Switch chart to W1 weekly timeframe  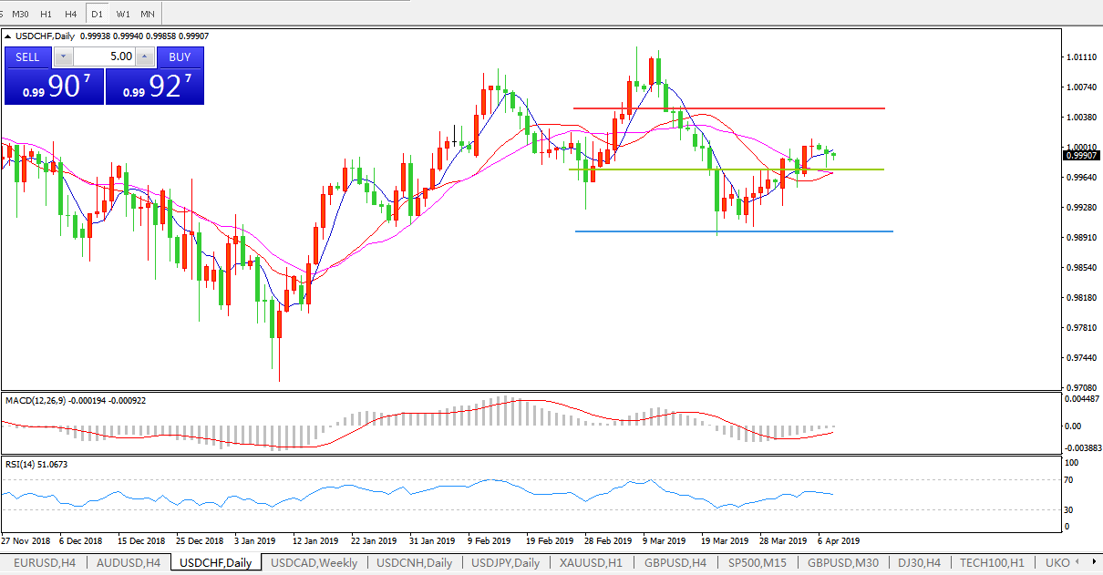[x=123, y=14]
